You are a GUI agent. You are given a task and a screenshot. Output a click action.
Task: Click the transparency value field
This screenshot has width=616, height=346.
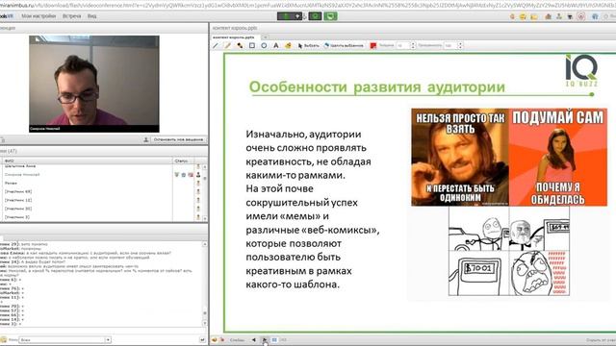pyautogui.click(x=450, y=45)
